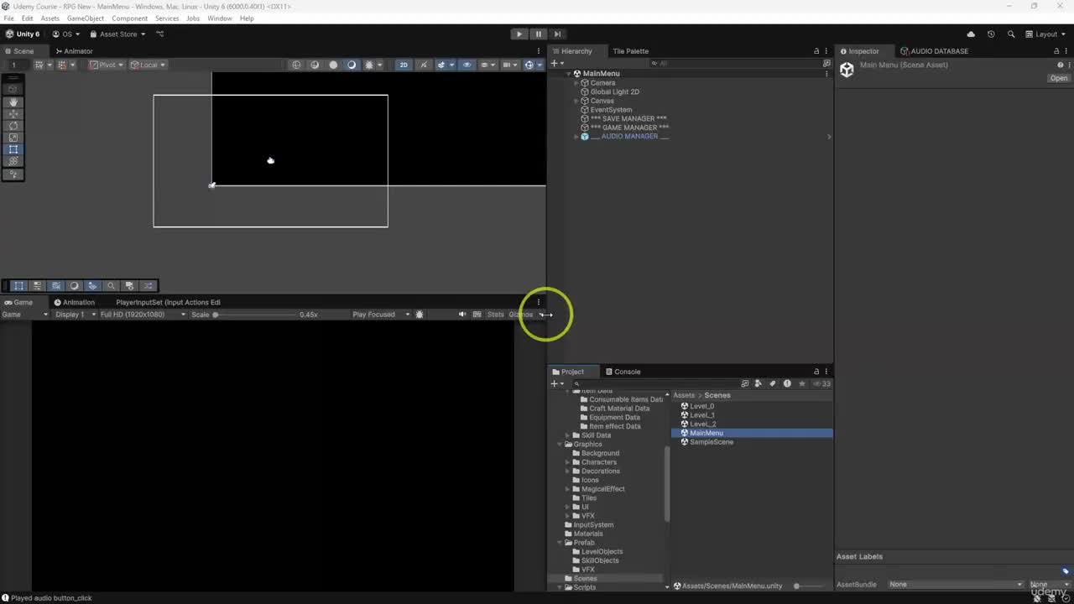Screen dimensions: 1074x604
Task: Adjust the Project icon size slider
Action: tap(810, 586)
